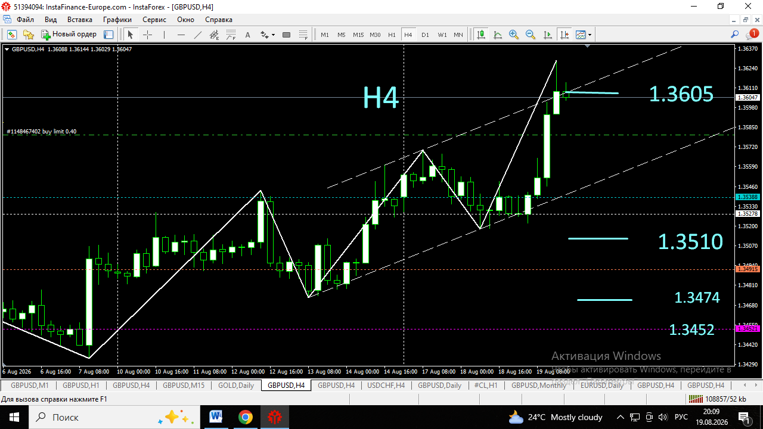763x429 pixels.
Task: Select the Text label tool
Action: point(248,35)
